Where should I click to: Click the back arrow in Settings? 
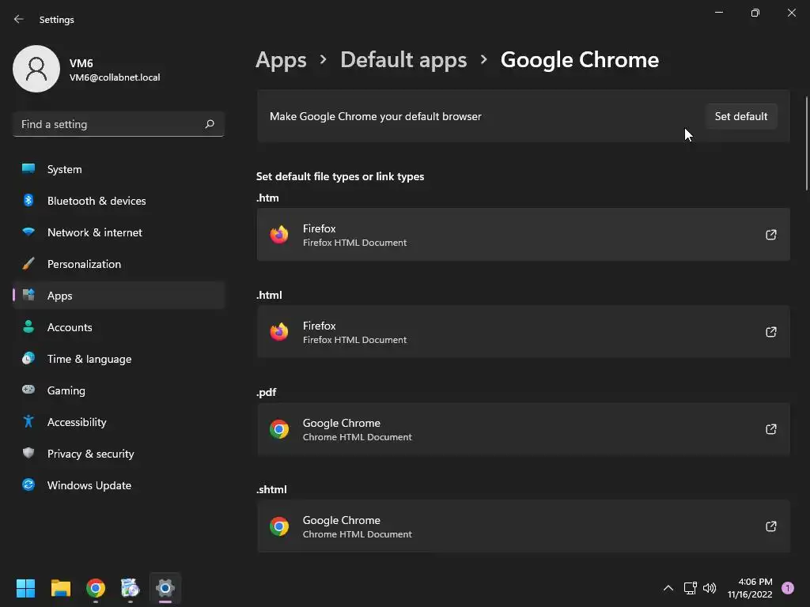click(19, 19)
